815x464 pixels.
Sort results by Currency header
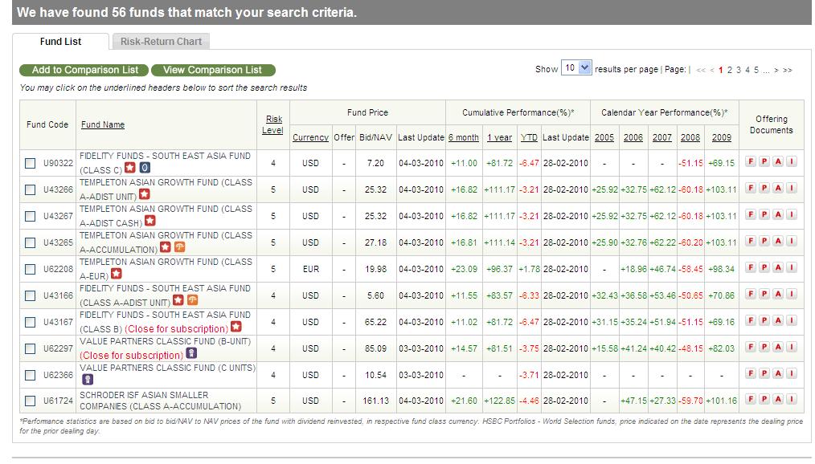pyautogui.click(x=310, y=137)
